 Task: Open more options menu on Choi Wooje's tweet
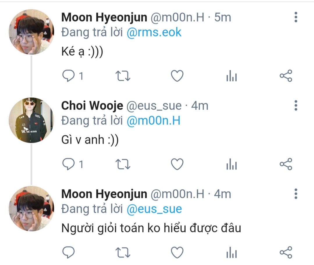(x=296, y=105)
